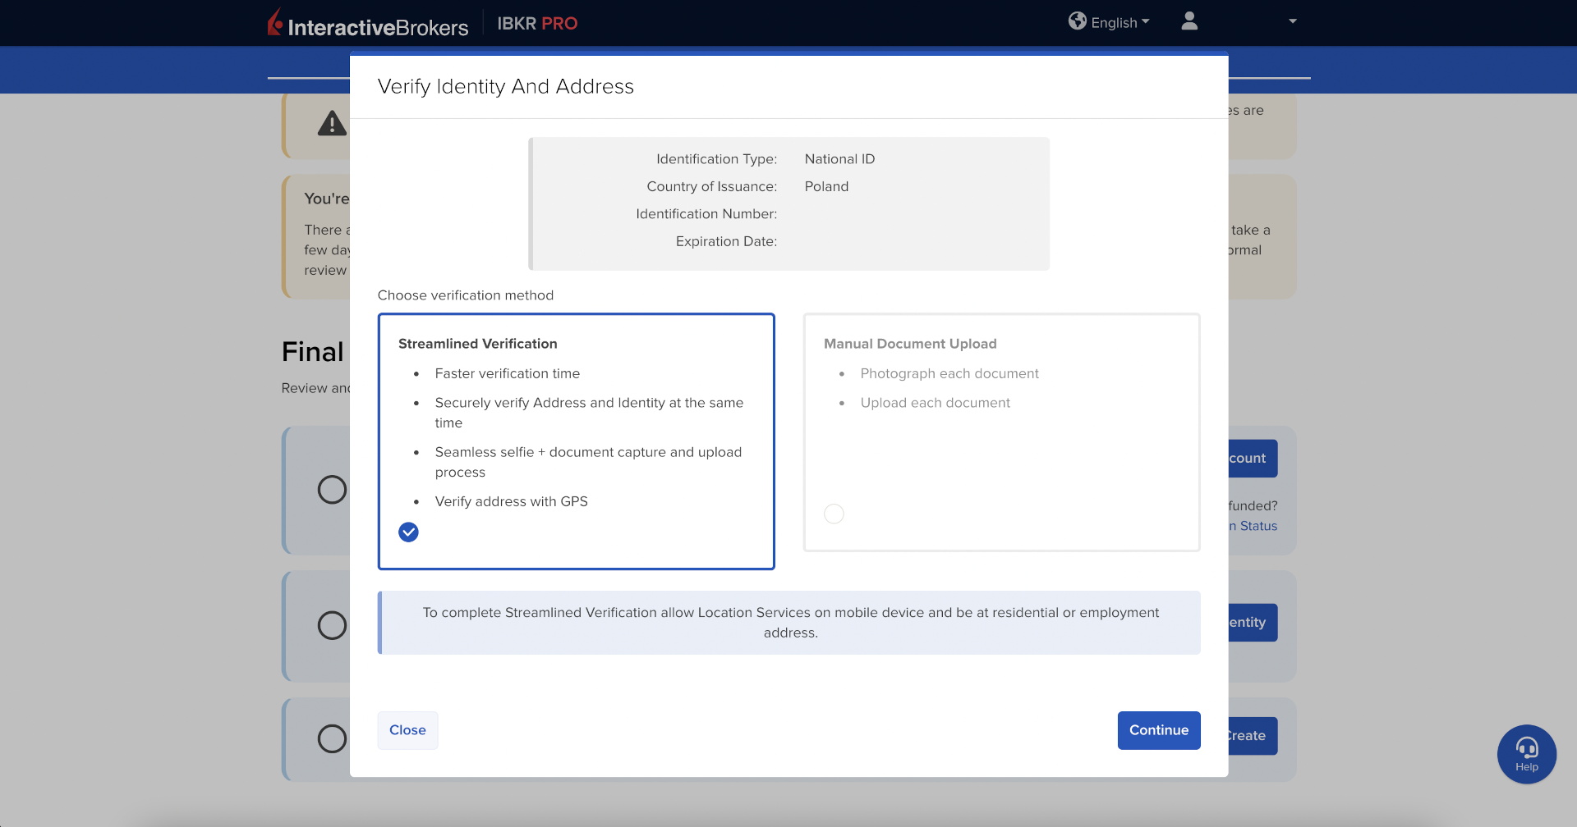Select the Streamlined Verification checkmark

click(408, 532)
